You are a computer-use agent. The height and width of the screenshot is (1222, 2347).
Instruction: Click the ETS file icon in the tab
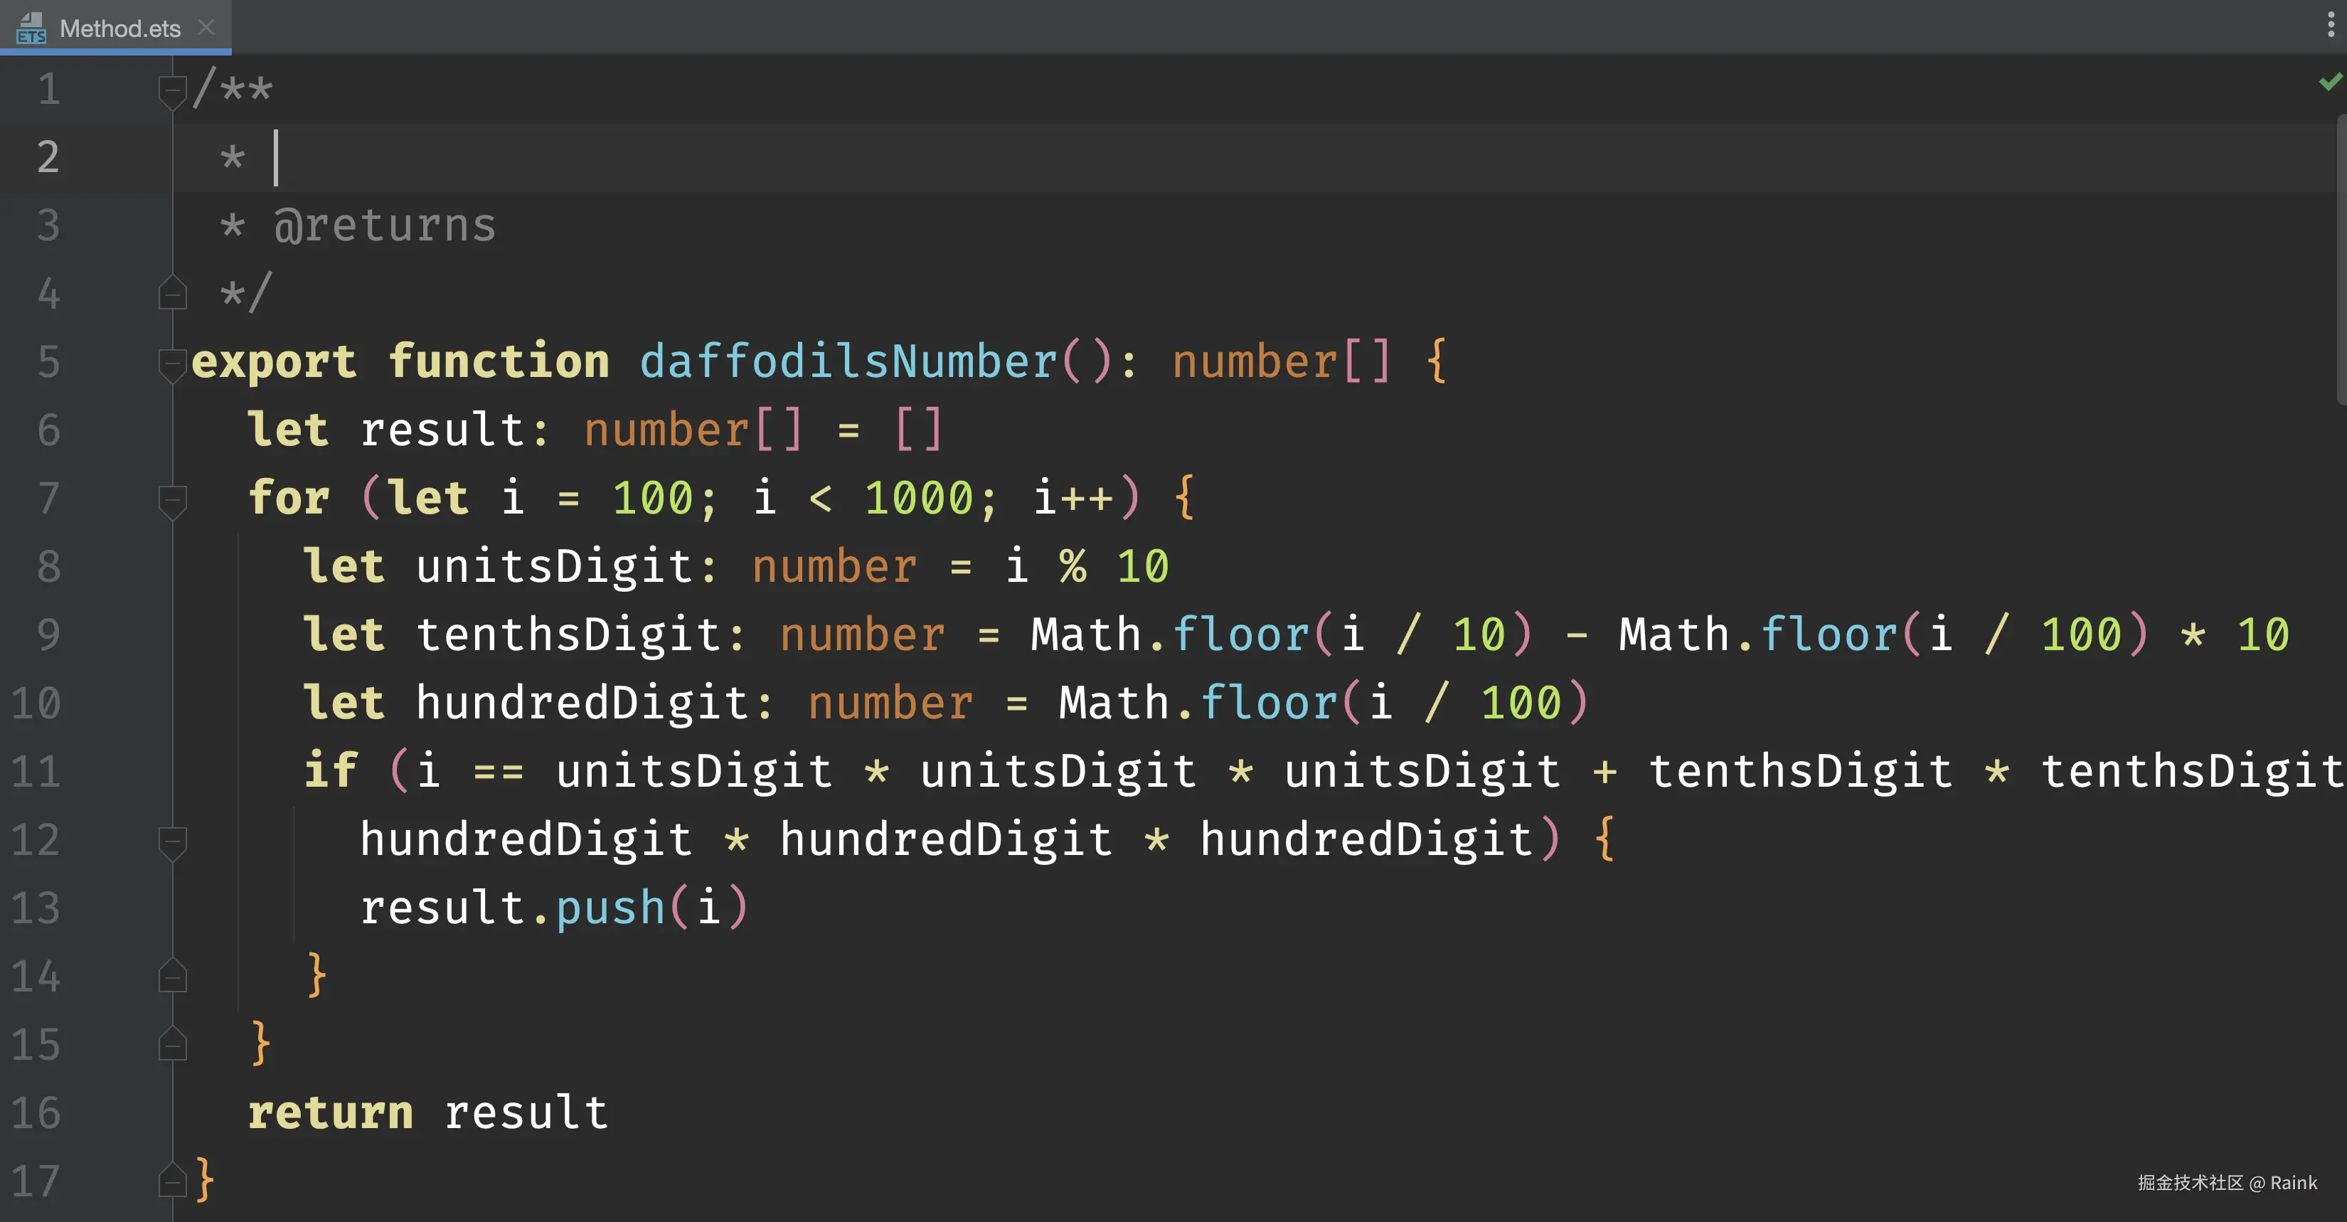pos(31,28)
